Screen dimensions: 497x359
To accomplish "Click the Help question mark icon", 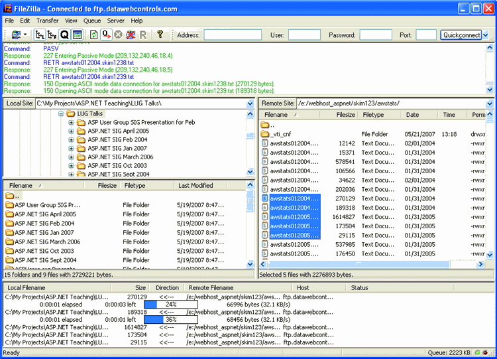I will tap(160, 34).
